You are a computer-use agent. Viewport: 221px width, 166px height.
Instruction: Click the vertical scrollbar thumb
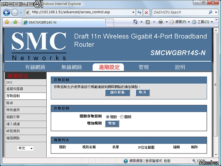[x=216, y=85]
